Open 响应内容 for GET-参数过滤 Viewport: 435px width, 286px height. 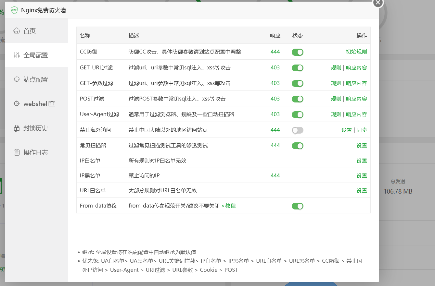click(x=356, y=83)
